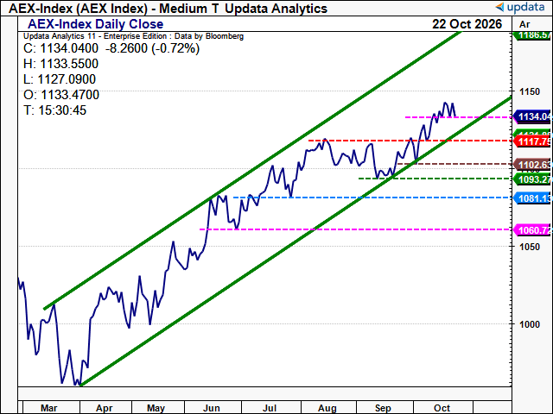
Task: Click the time value T: 15:30:45
Action: [x=54, y=110]
